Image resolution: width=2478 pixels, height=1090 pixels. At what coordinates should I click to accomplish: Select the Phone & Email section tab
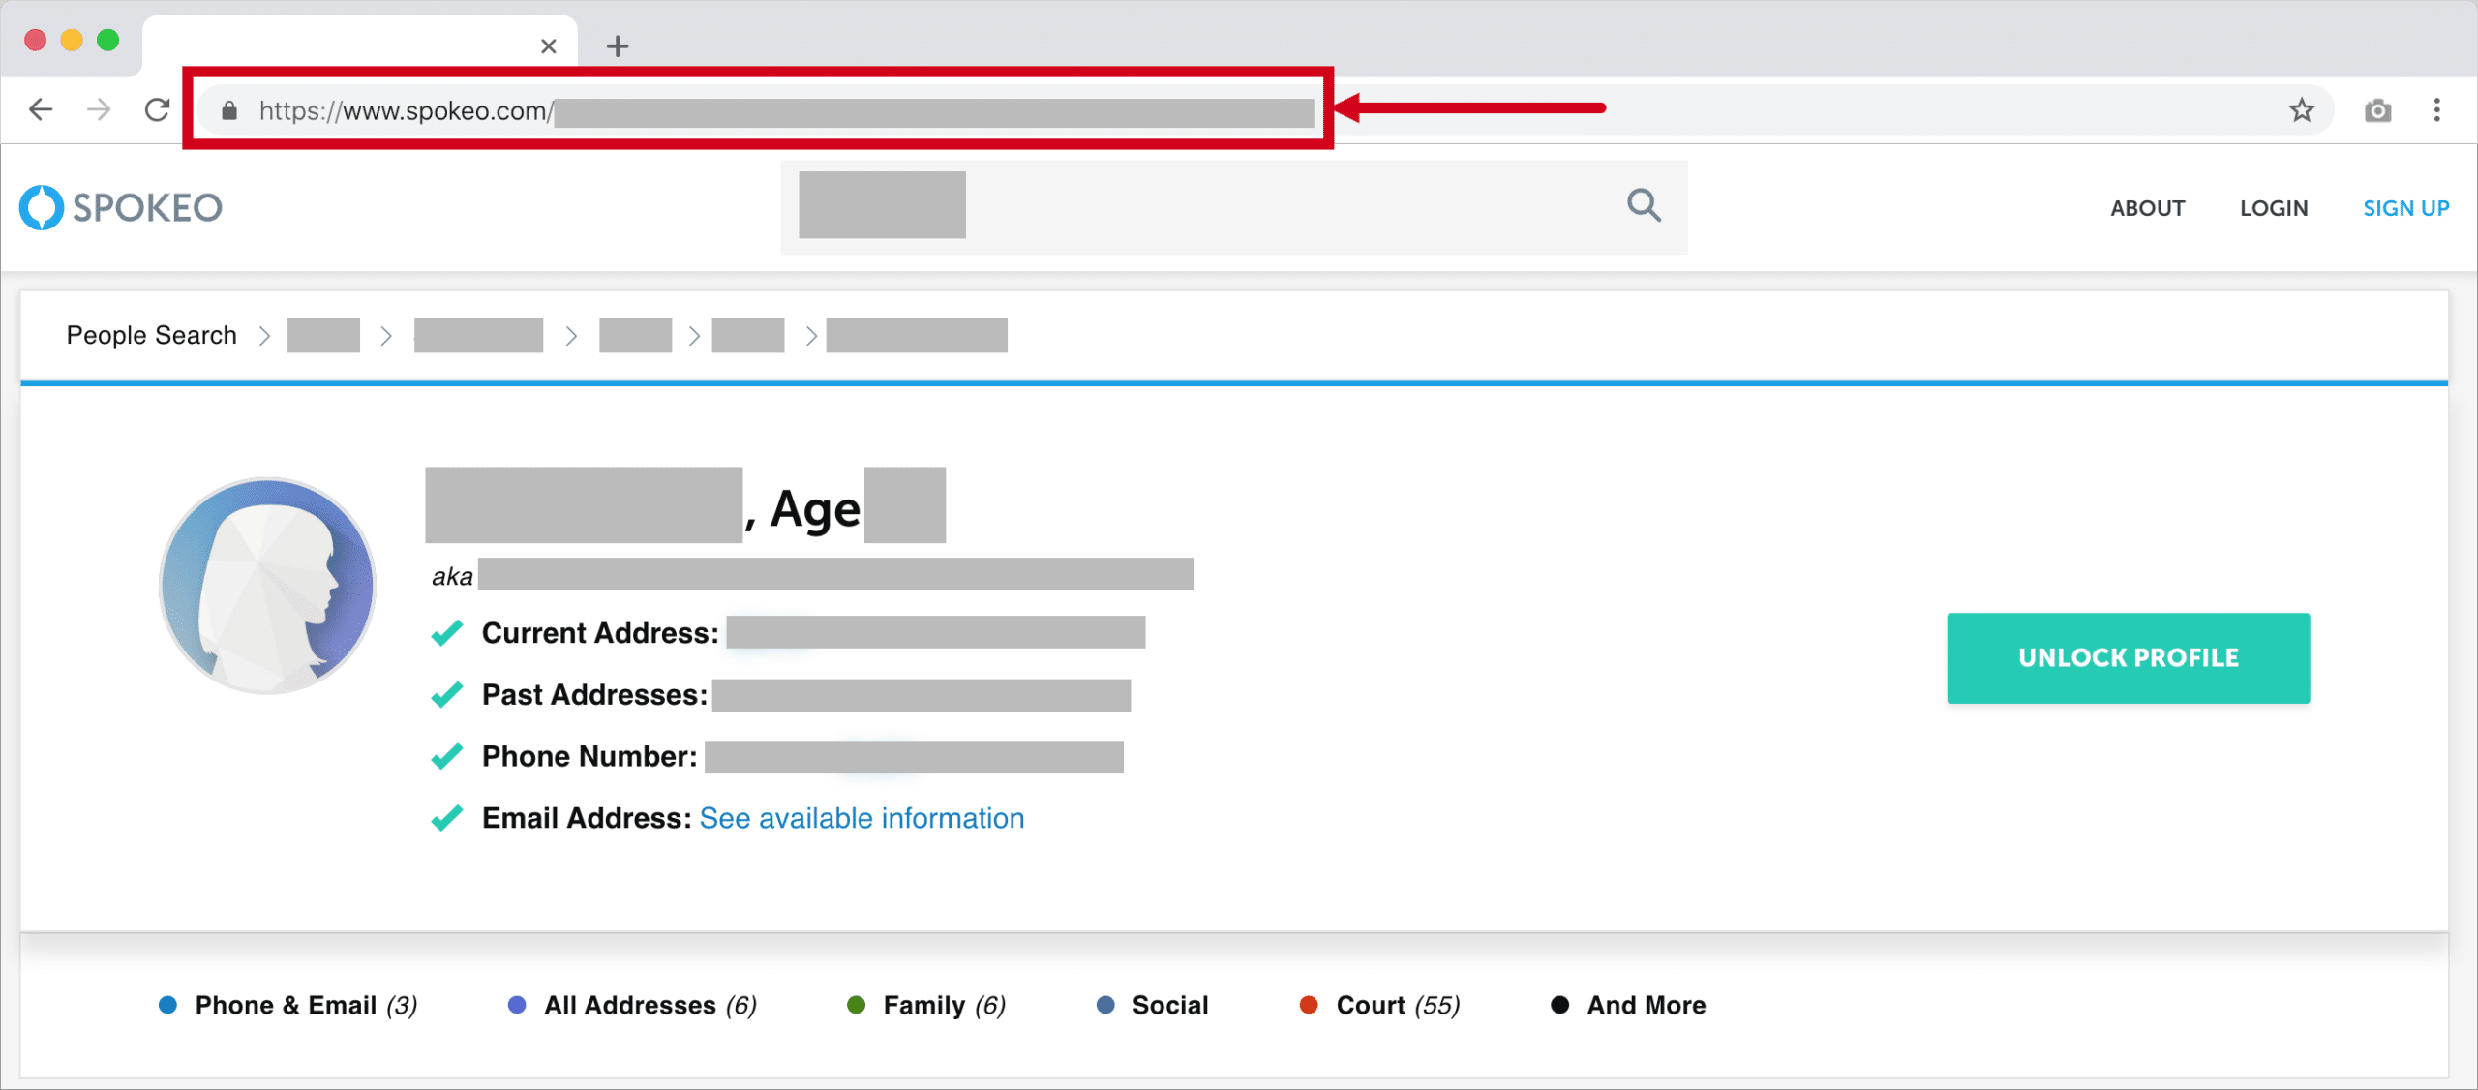(288, 1005)
